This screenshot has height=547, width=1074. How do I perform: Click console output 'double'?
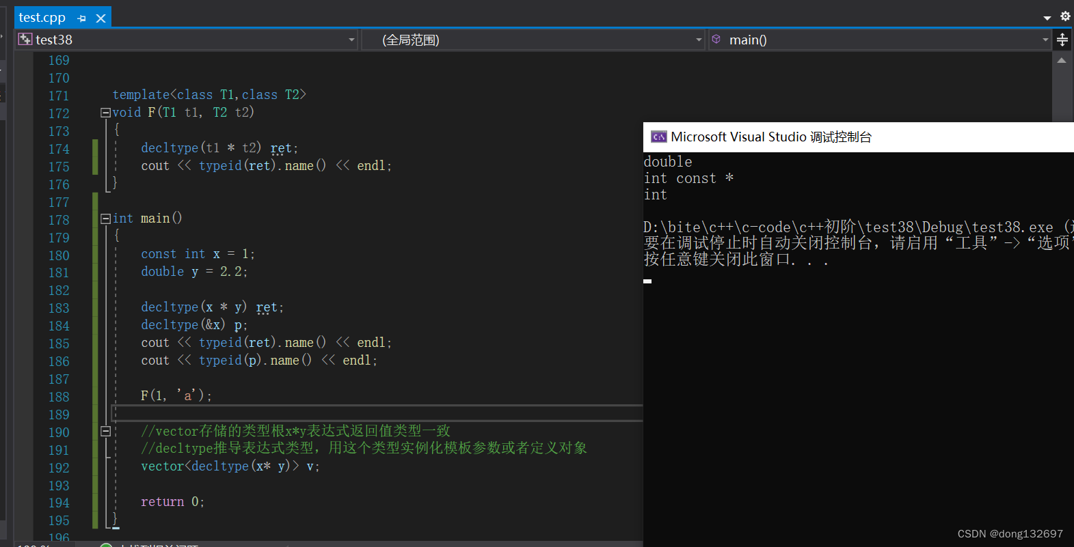click(x=668, y=162)
